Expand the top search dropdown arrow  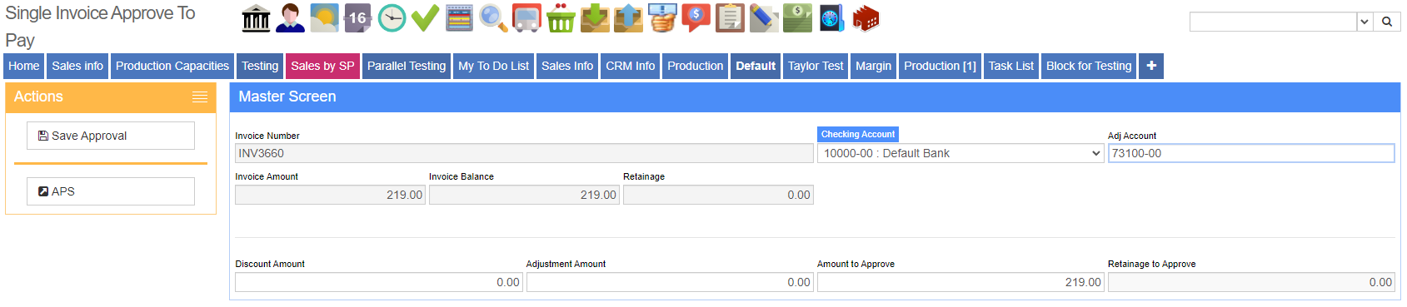(1365, 22)
